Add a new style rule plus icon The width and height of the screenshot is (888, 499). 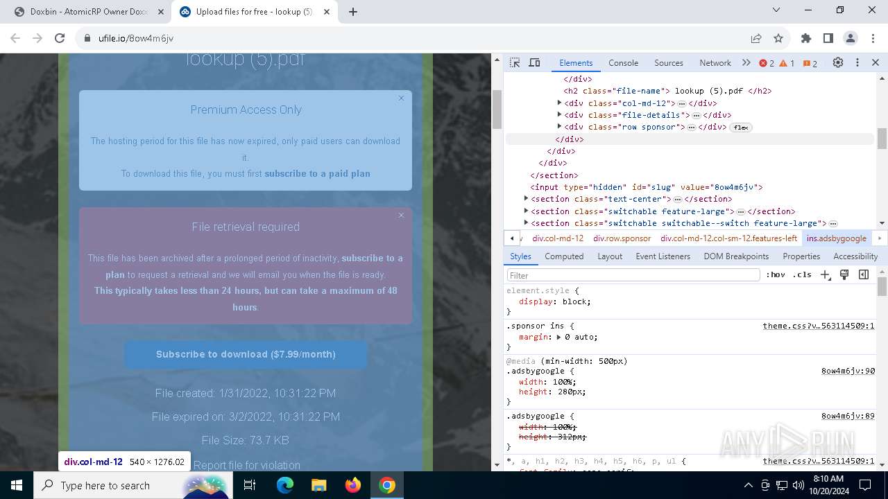[826, 275]
